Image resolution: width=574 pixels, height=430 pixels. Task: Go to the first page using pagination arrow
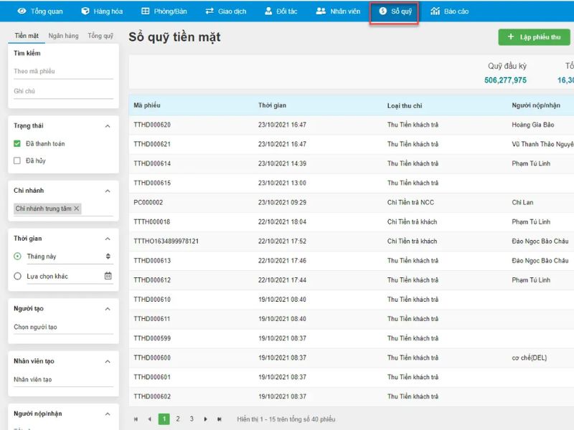136,419
